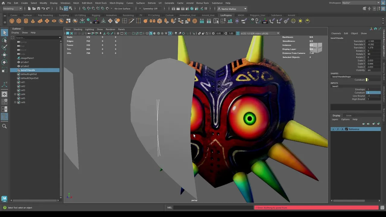Click the layer editor's first move-layer arrow icon
Image resolution: width=386 pixels, height=217 pixels.
tap(363, 124)
